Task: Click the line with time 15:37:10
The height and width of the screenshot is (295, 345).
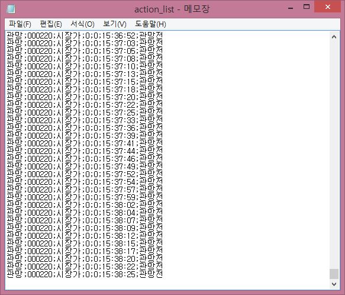Action: pyautogui.click(x=85, y=66)
